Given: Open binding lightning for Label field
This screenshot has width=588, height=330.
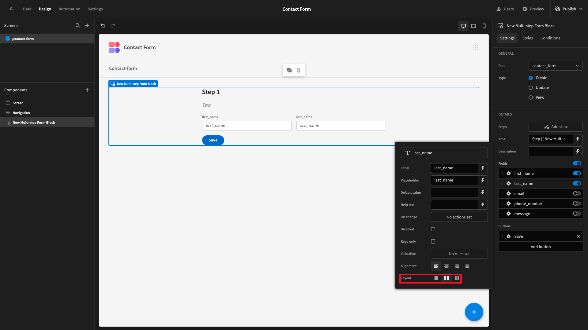Looking at the screenshot, I should [483, 168].
